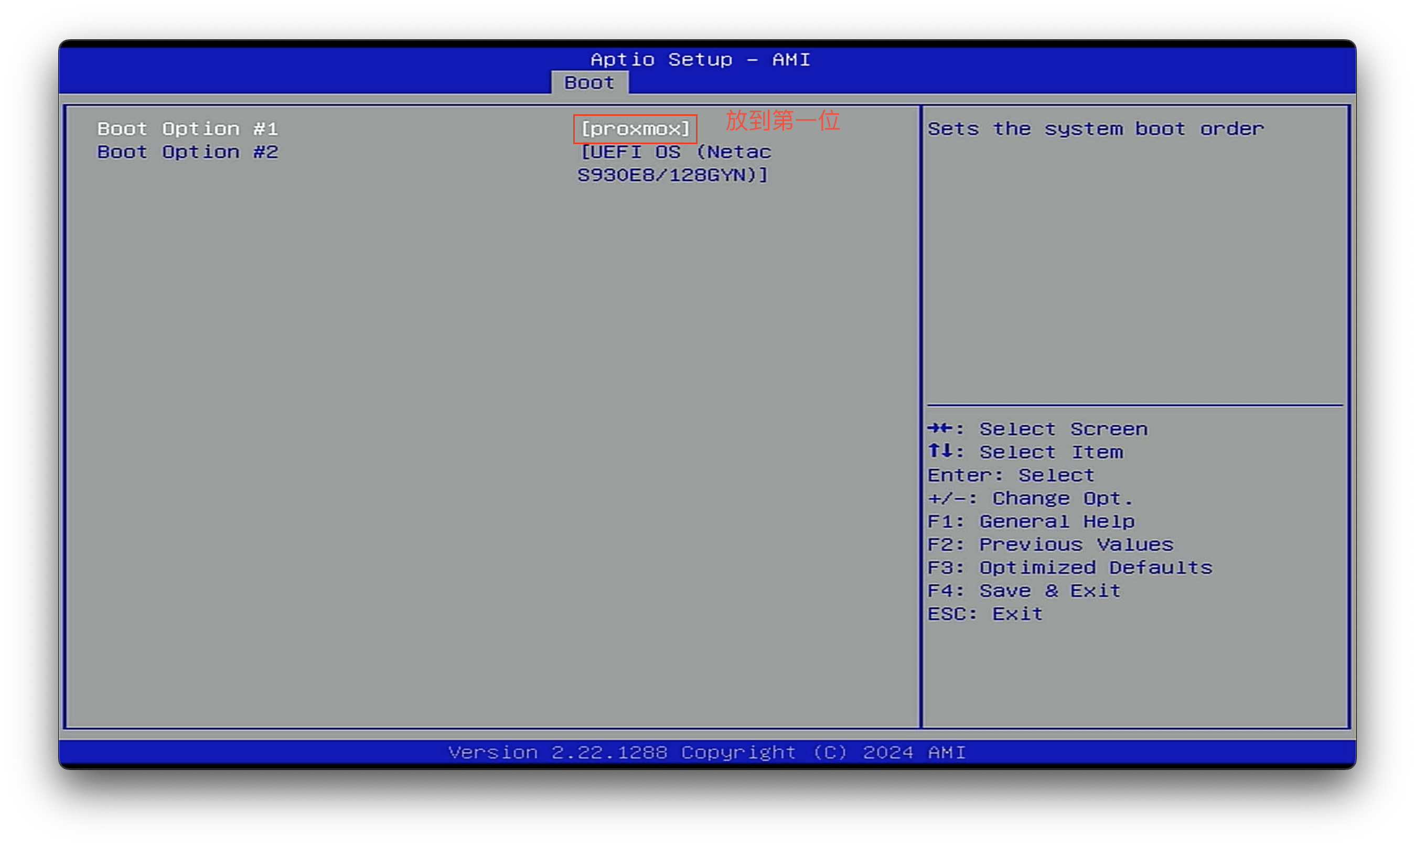
Task: Click the Aptio Setup - AMI title
Action: pos(700,59)
